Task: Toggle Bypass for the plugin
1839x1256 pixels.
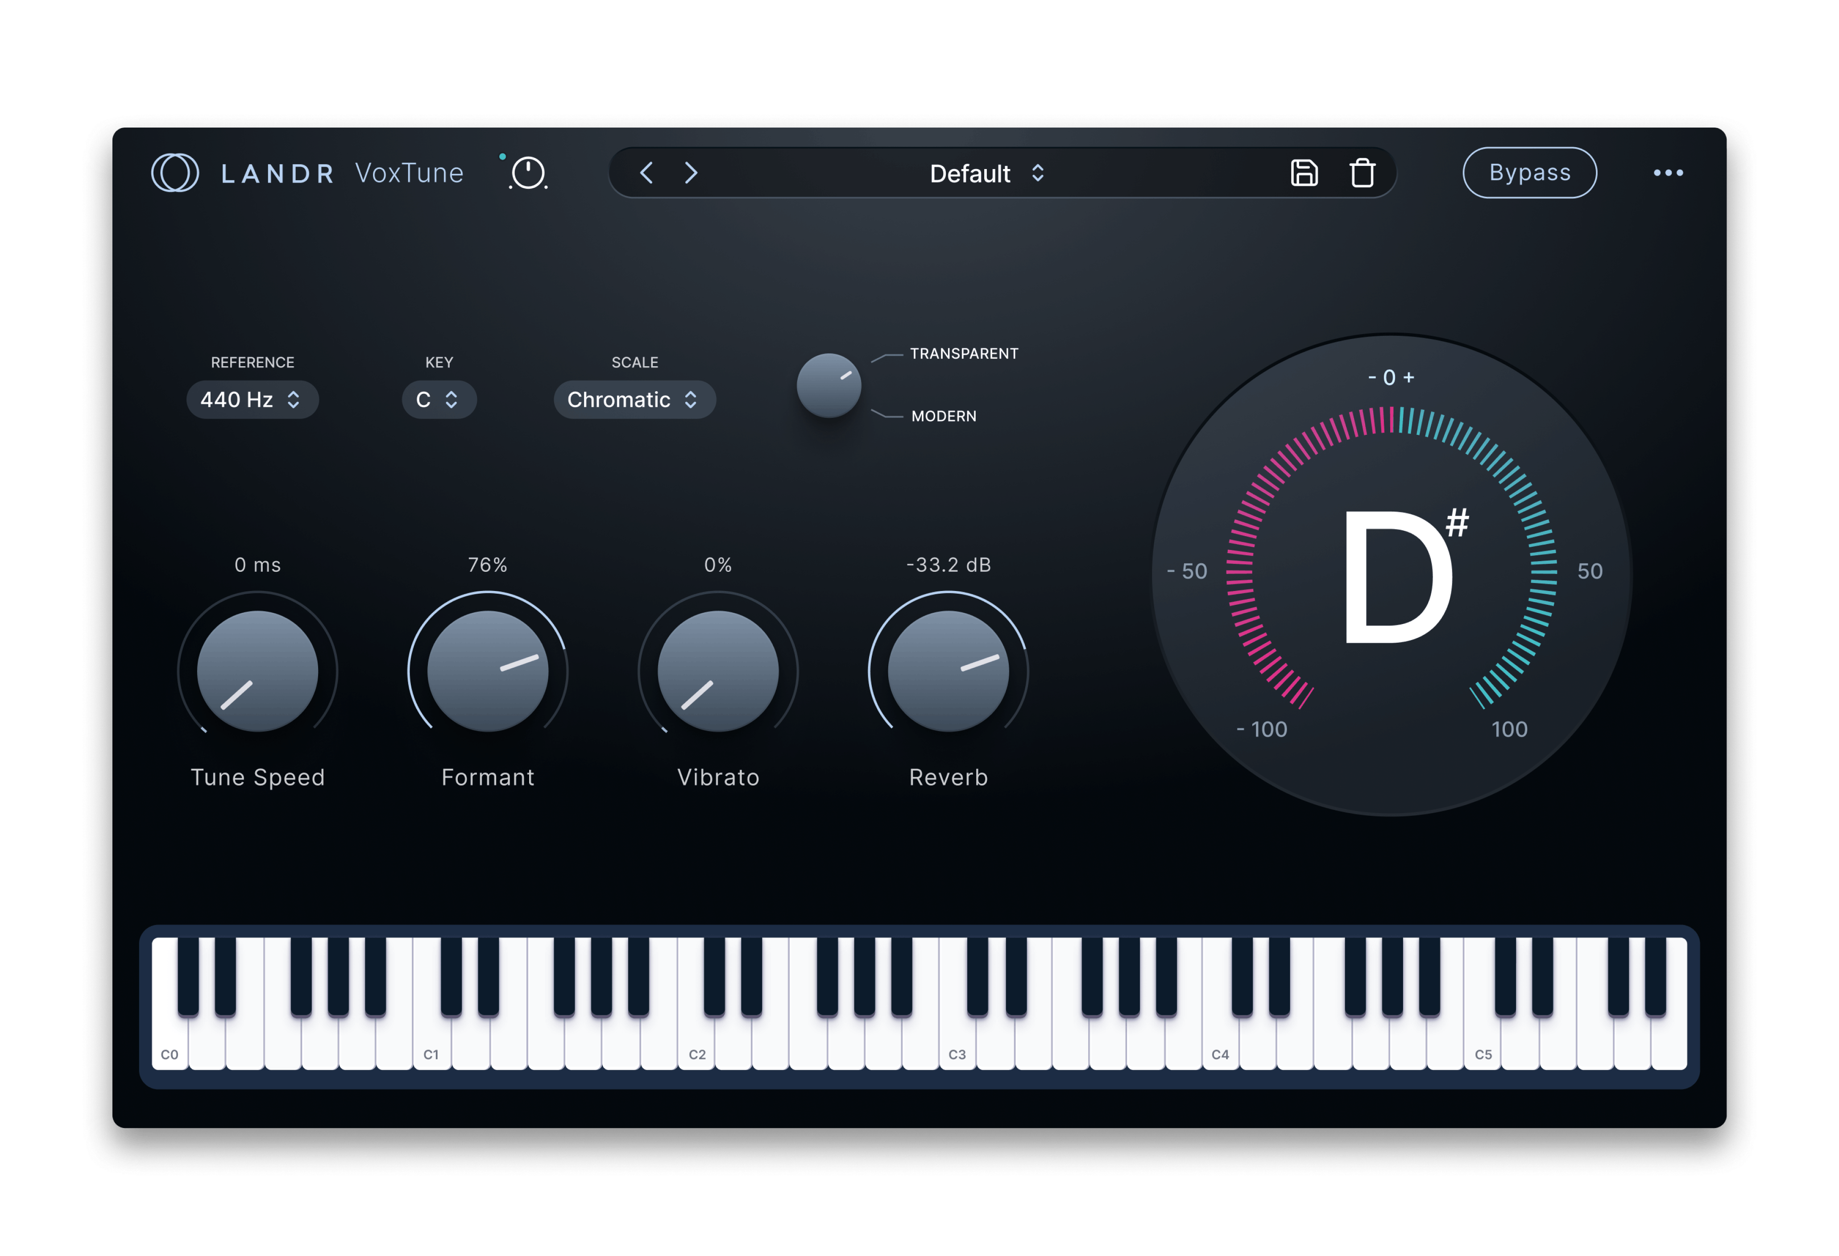Action: click(1529, 173)
